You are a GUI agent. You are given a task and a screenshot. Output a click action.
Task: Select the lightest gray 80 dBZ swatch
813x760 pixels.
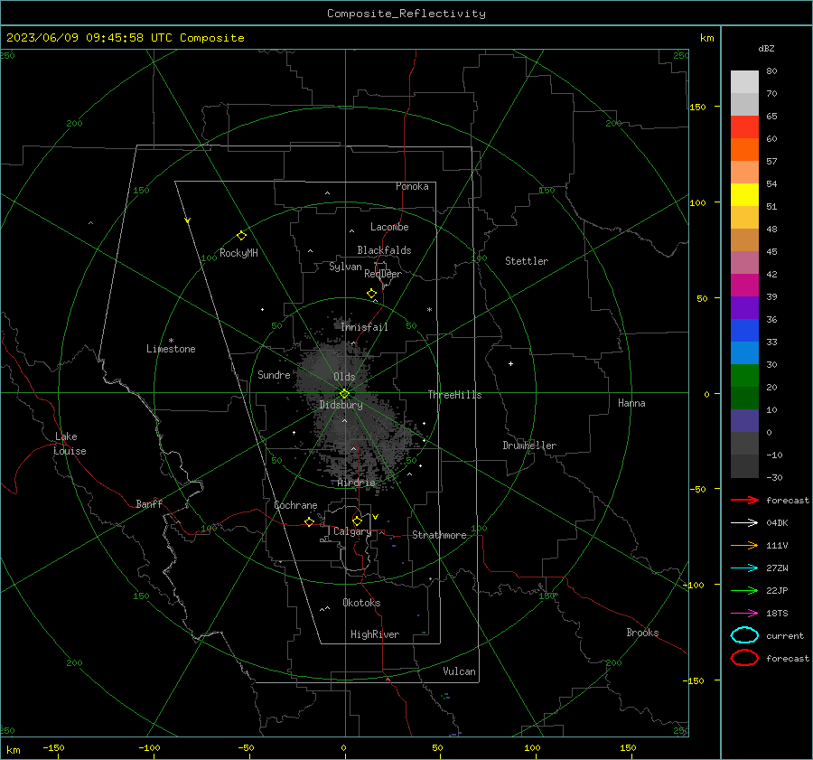pyautogui.click(x=744, y=81)
